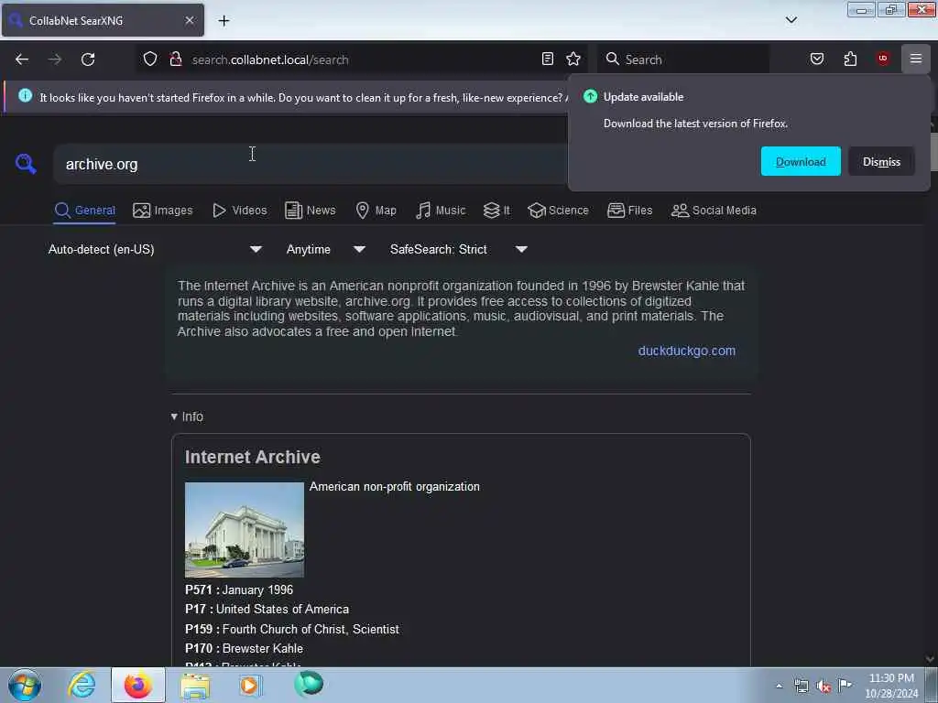
Task: Click the 'P571 : January 1996' entry
Action: 239,590
